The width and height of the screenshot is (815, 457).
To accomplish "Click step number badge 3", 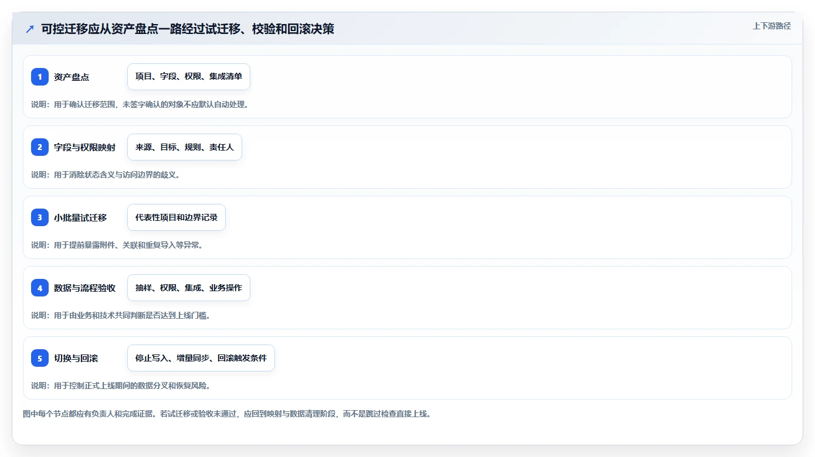I will [x=40, y=217].
